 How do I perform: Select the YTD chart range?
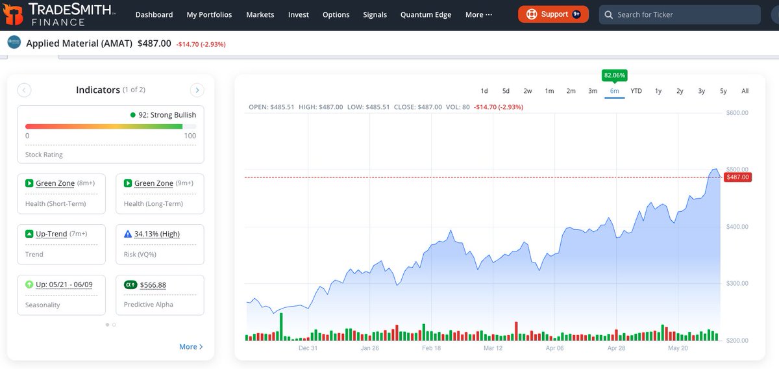click(x=636, y=91)
